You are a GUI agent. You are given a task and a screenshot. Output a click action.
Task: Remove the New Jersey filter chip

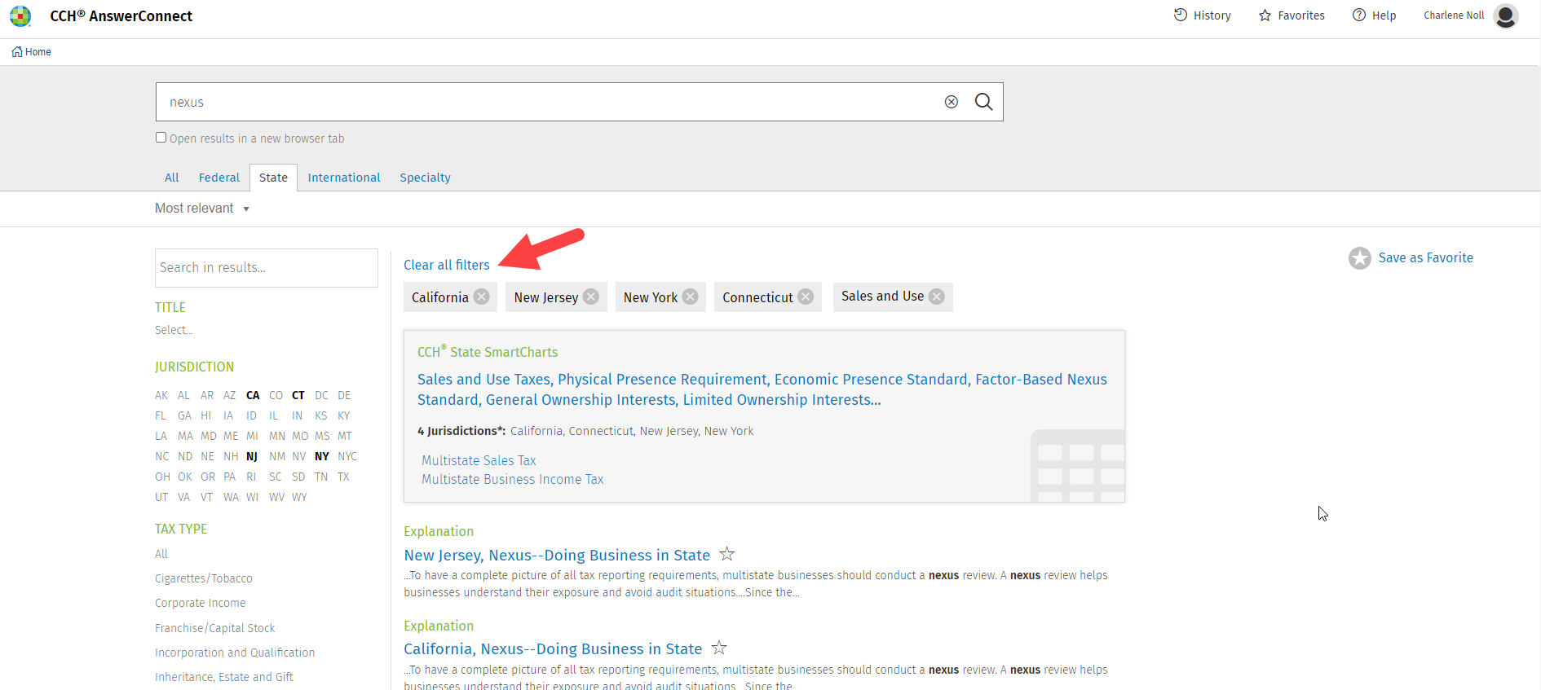pos(591,297)
